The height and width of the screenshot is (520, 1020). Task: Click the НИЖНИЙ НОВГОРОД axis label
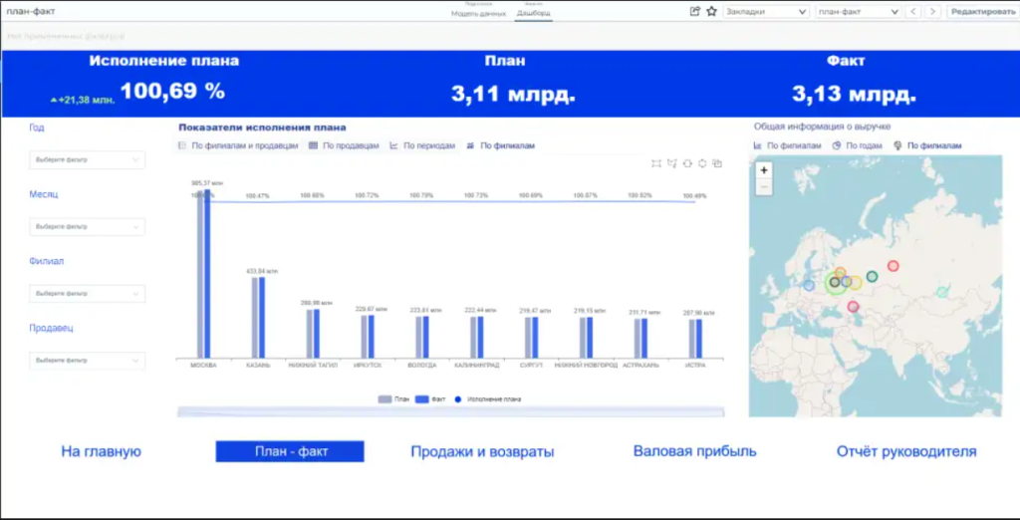(x=586, y=366)
